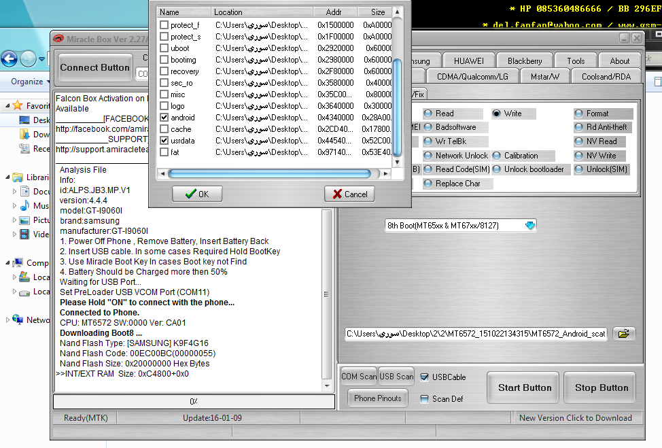Tick the logo partition checkbox
The width and height of the screenshot is (662, 448).
coord(164,105)
